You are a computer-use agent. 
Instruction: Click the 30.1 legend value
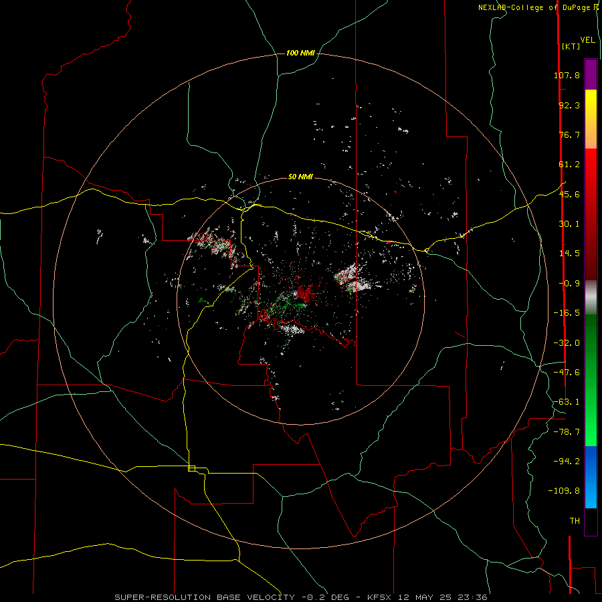point(569,224)
